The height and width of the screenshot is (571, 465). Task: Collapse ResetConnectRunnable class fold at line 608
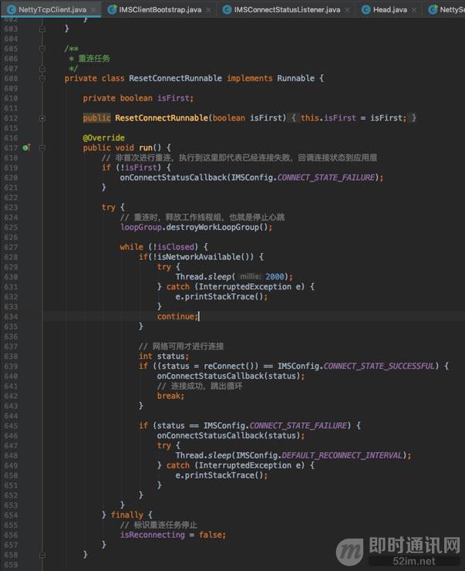point(42,78)
